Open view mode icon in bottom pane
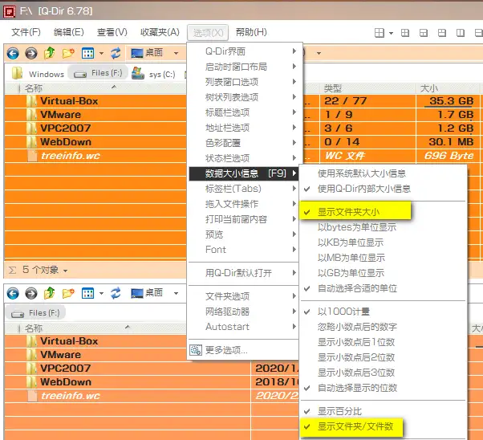 coord(87,293)
